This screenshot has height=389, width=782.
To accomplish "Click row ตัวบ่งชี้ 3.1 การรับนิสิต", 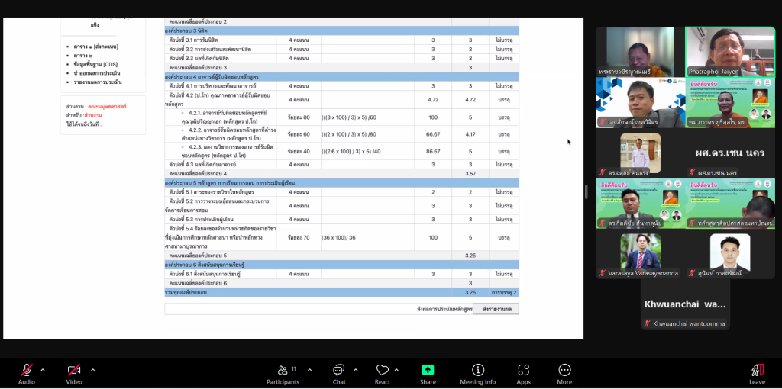I will pyautogui.click(x=341, y=40).
